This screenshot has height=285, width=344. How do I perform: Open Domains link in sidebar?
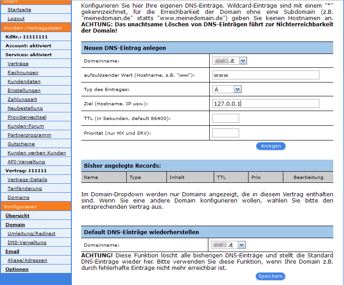(18, 198)
